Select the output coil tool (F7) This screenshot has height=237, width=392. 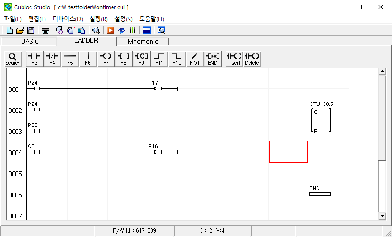tap(106, 59)
